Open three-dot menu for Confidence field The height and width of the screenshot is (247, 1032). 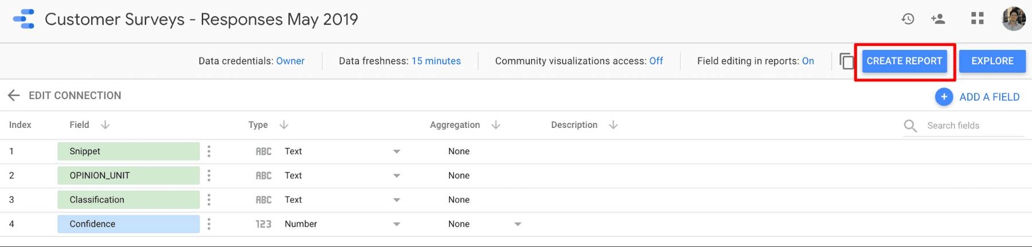(x=209, y=224)
